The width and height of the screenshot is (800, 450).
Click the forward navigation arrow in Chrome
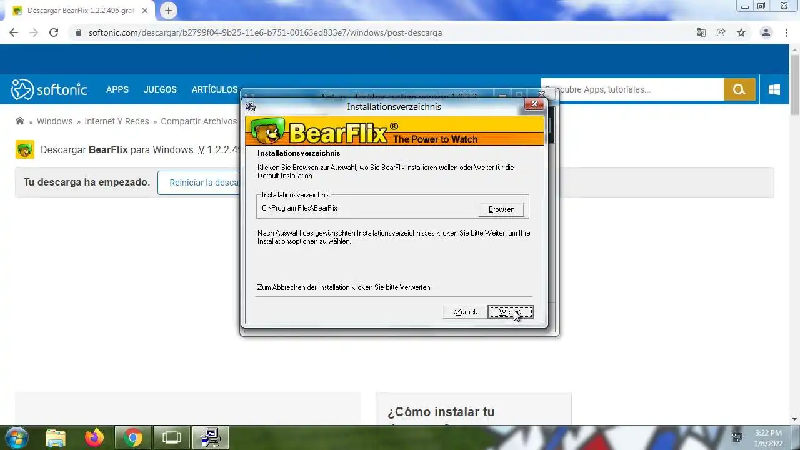[x=34, y=32]
